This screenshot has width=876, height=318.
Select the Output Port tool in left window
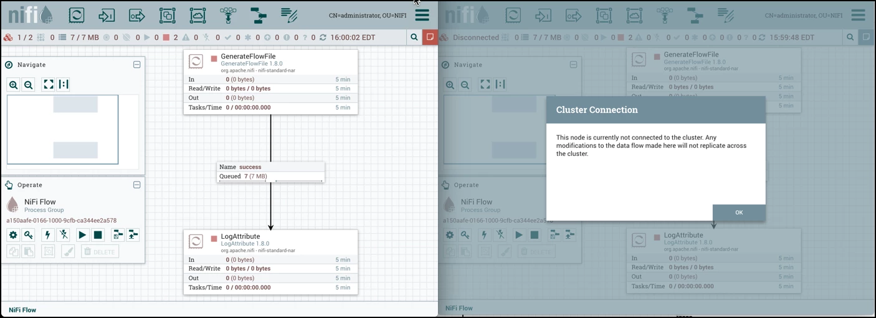coord(137,14)
